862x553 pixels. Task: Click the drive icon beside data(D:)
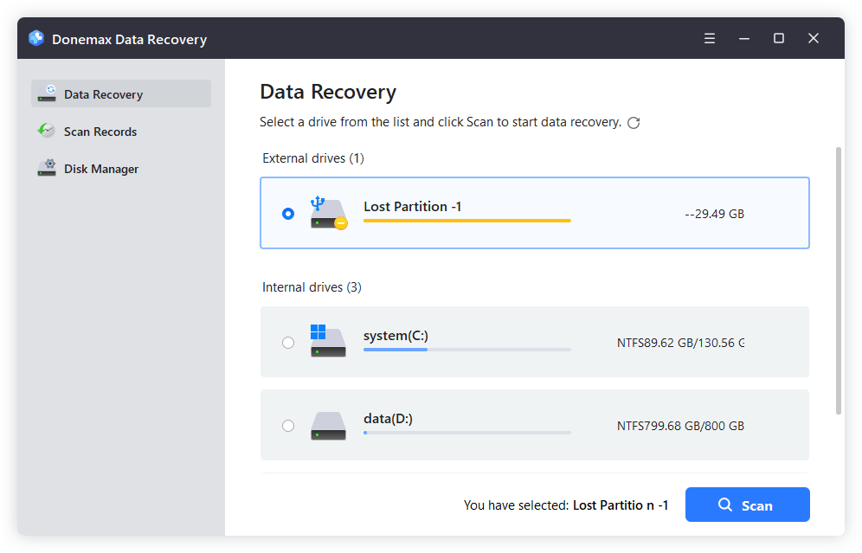(x=328, y=425)
